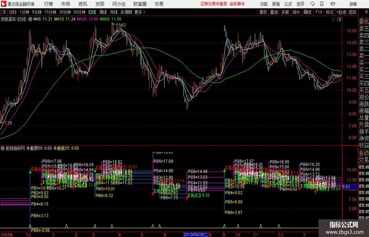
Task: Switch to 5分钟 chart period
Action: coord(36,12)
